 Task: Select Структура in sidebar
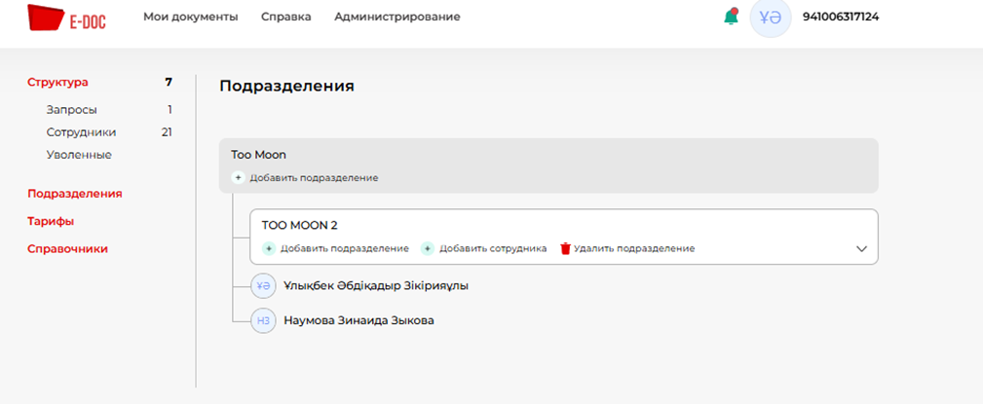(57, 83)
